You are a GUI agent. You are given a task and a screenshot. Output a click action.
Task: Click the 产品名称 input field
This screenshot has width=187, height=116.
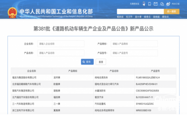coord(61,53)
